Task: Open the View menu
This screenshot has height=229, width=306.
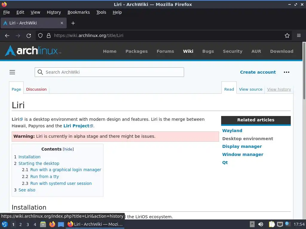Action: tap(35, 12)
